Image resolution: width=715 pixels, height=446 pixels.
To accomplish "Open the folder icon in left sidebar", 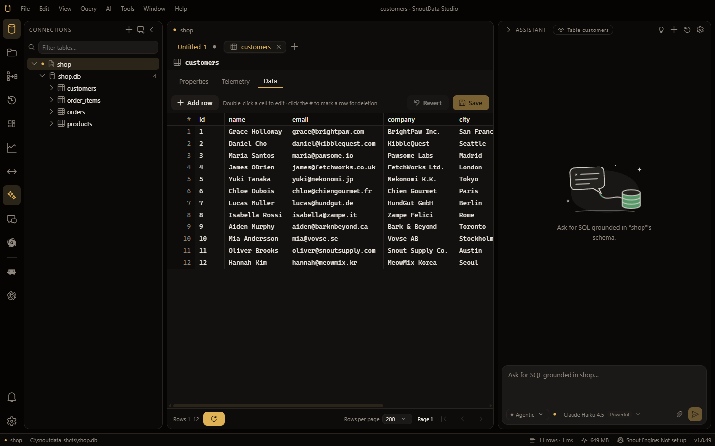I will pos(12,53).
